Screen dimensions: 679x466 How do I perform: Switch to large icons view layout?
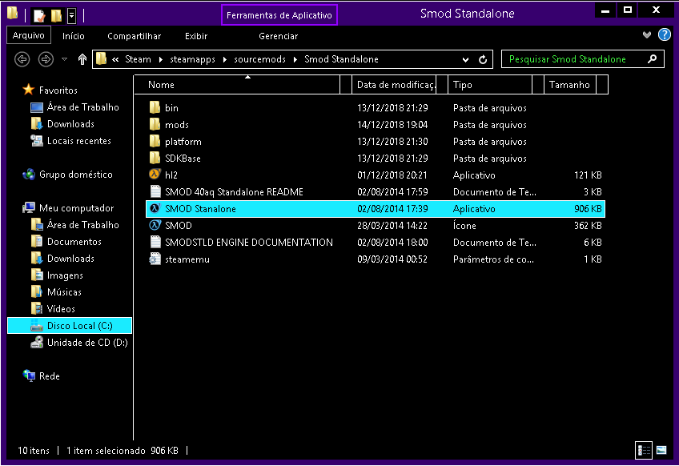pyautogui.click(x=661, y=451)
